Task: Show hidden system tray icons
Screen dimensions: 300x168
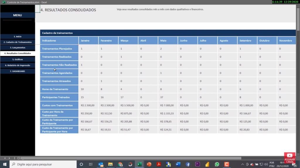Action: 242,164
